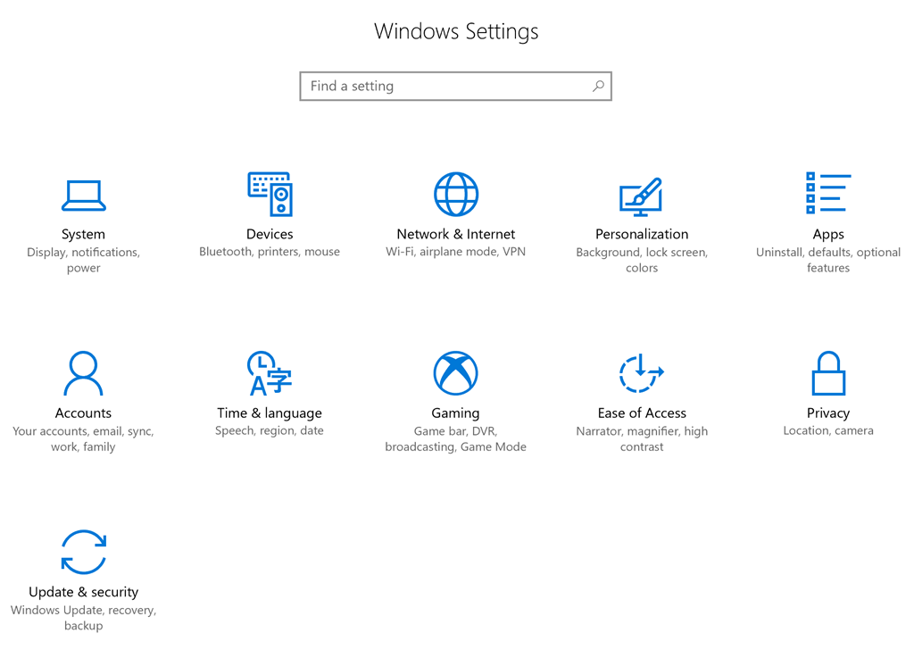Open the Accounts person icon
This screenshot has width=914, height=650.
pos(83,373)
